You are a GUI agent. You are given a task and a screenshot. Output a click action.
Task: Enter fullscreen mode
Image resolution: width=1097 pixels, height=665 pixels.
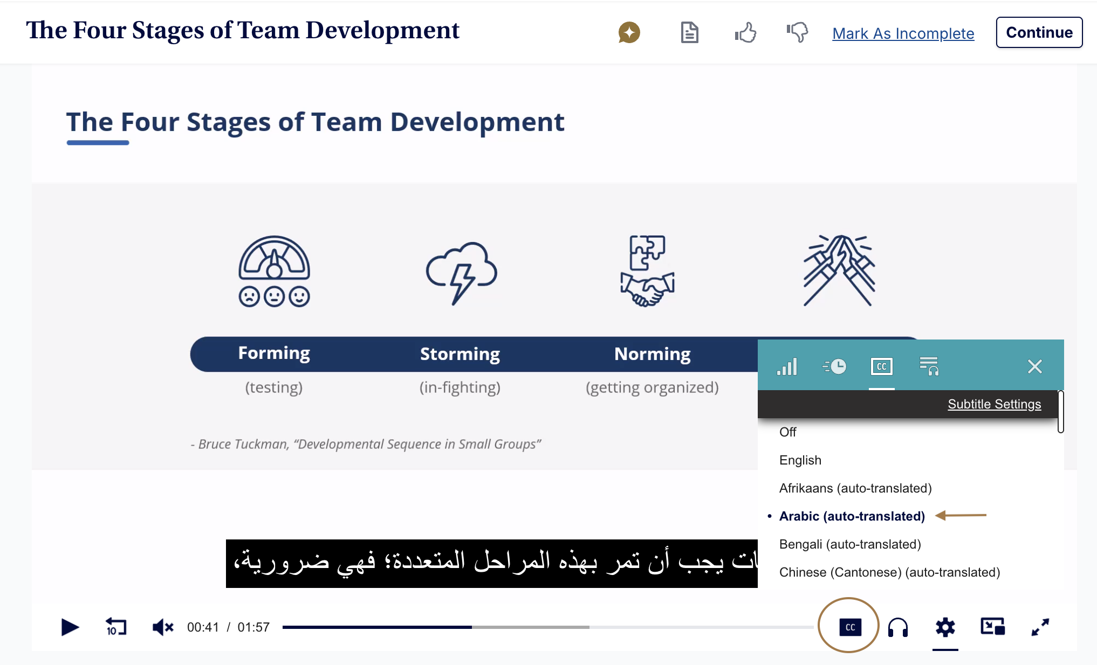point(1040,627)
